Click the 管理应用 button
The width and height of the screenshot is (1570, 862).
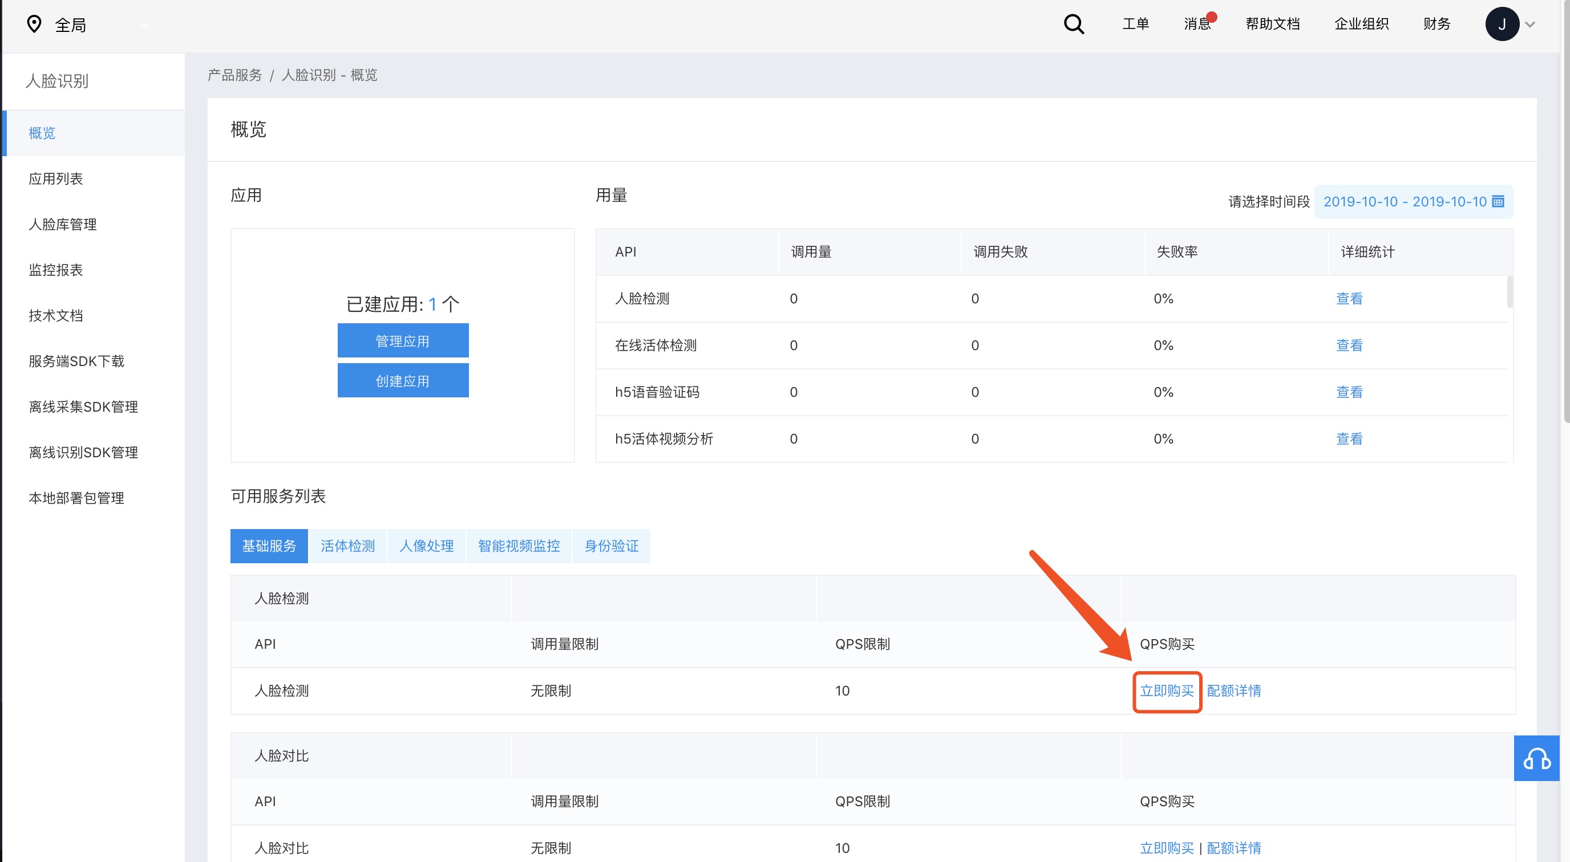[x=403, y=340]
